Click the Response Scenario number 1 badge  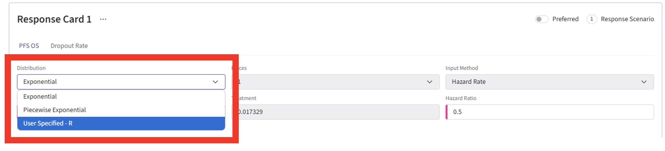tap(592, 19)
